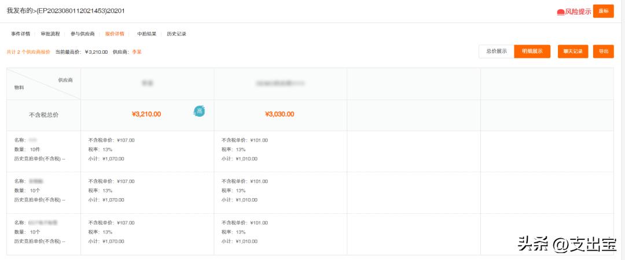The height and width of the screenshot is (260, 625).
Task: Go to the 事件详情 tab
Action: [x=21, y=34]
